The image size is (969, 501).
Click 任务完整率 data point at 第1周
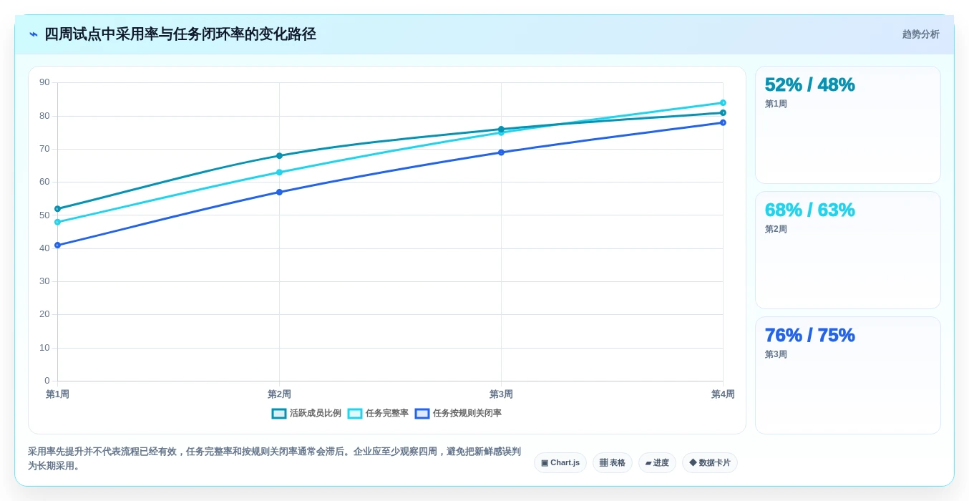click(57, 222)
